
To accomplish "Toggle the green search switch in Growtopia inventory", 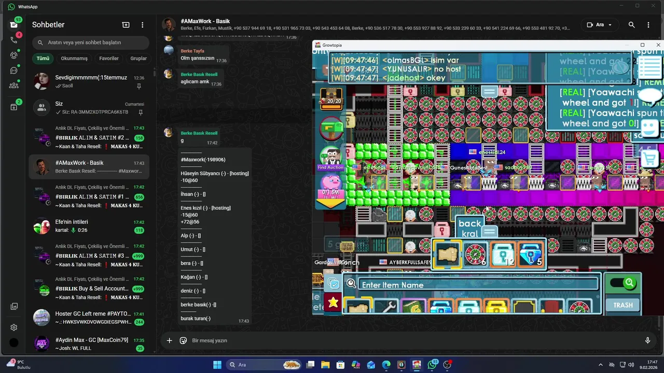I will coord(623,283).
